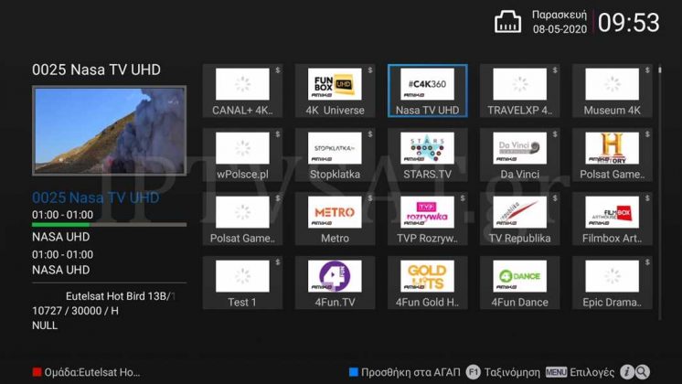Open the Nasa TV UHD channel tile
This screenshot has height=384, width=682.
(427, 91)
